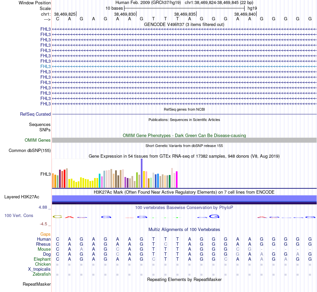Click the PhyloP lower value -4.5
Viewport: 317px width, 292px height.
(x=43, y=224)
